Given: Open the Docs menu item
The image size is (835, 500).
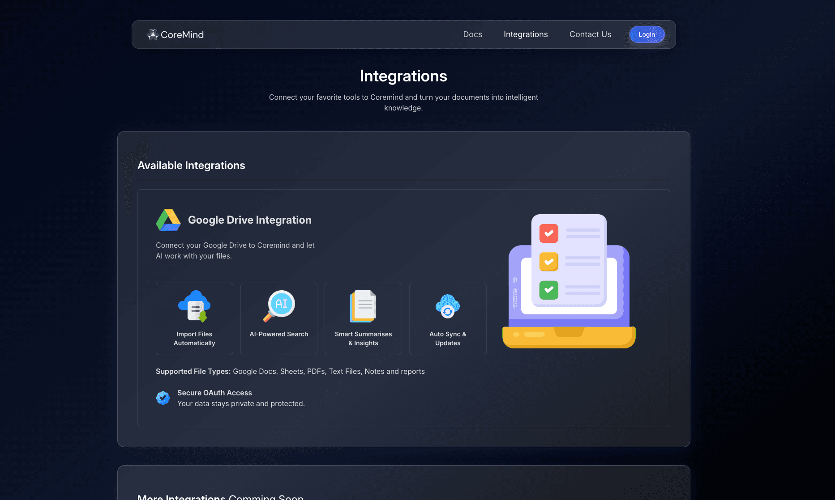Looking at the screenshot, I should 472,34.
